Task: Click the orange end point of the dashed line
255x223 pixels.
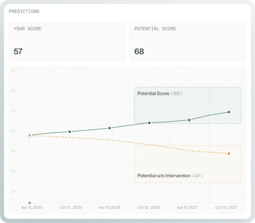Action: tap(229, 153)
